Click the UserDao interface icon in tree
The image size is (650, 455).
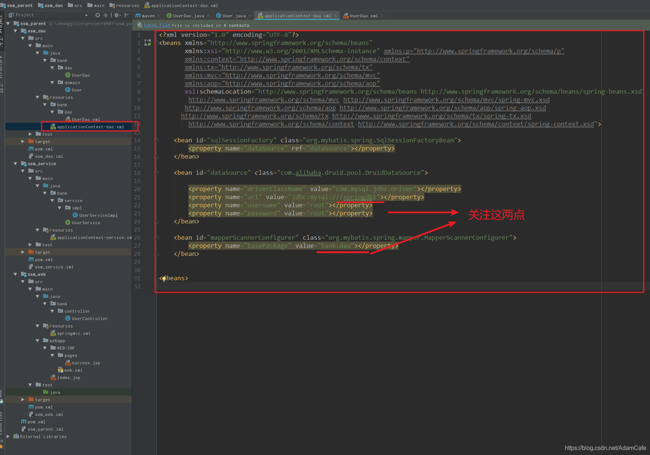click(68, 75)
